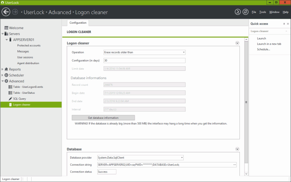Go back using the back arrow button
This screenshot has height=182, width=291.
tap(6, 12)
